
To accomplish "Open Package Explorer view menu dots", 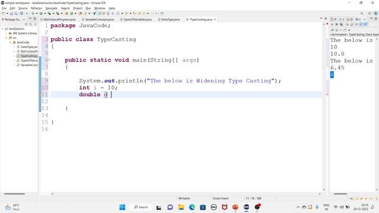I will pos(36,24).
